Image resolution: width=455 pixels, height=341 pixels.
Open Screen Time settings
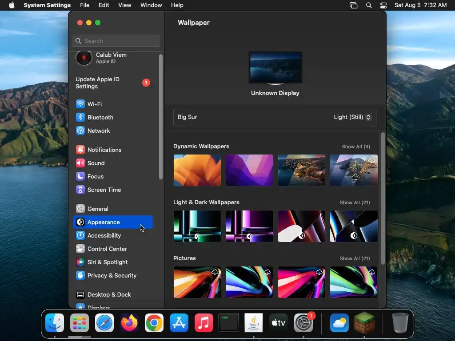pos(113,190)
